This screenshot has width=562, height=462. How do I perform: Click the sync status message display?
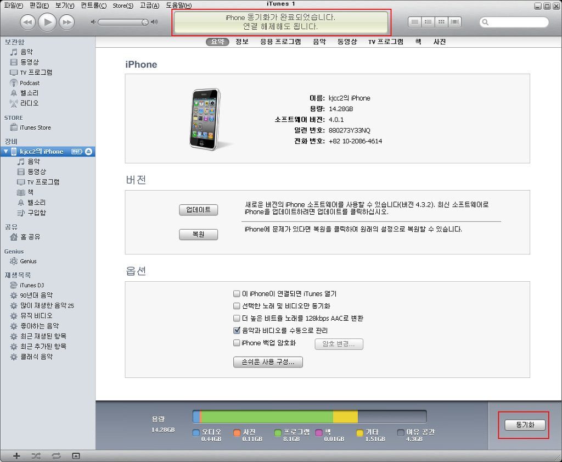click(282, 22)
